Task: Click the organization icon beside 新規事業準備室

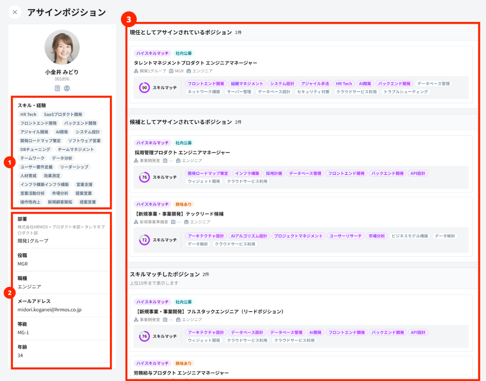Action: (x=136, y=222)
